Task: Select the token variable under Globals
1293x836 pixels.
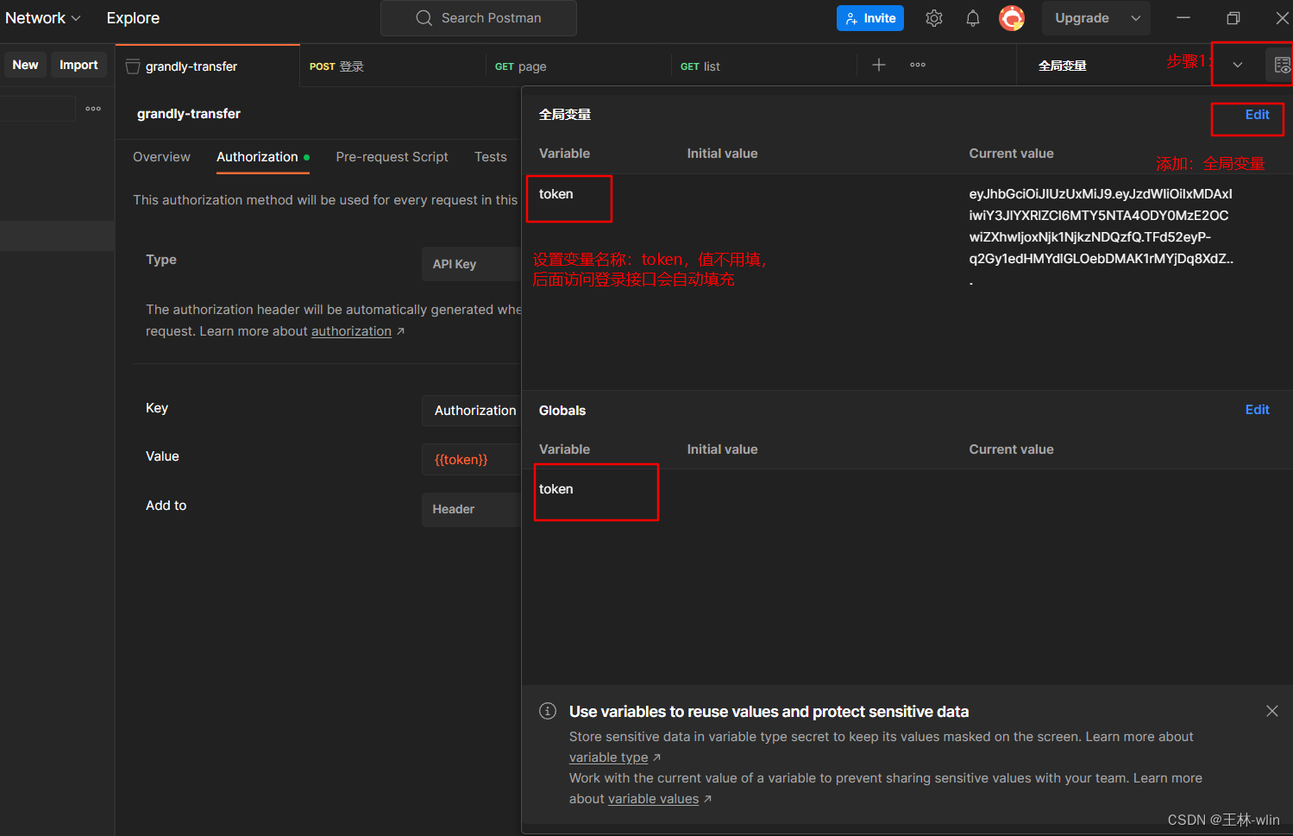Action: [555, 489]
